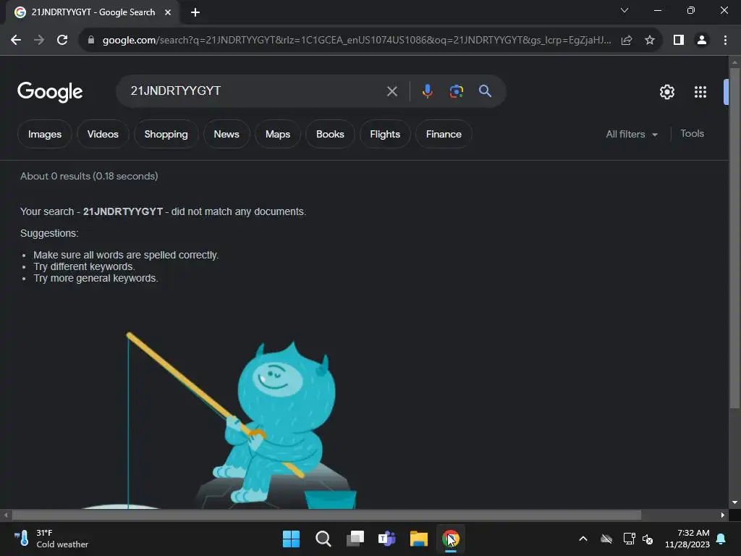
Task: Start voice search with the microphone icon
Action: click(x=427, y=91)
